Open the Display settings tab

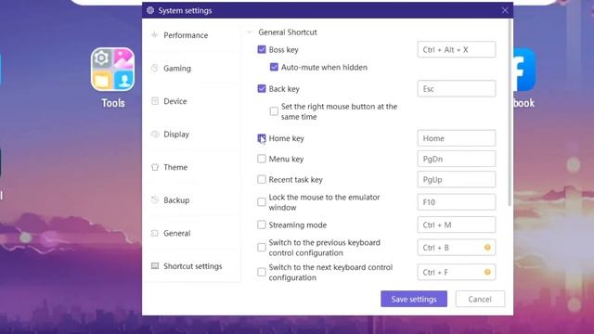click(x=191, y=134)
